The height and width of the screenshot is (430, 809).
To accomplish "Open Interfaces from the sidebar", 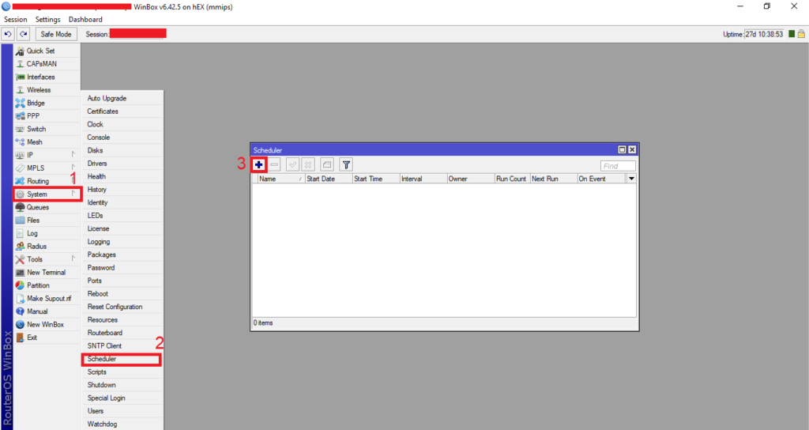I will [40, 77].
